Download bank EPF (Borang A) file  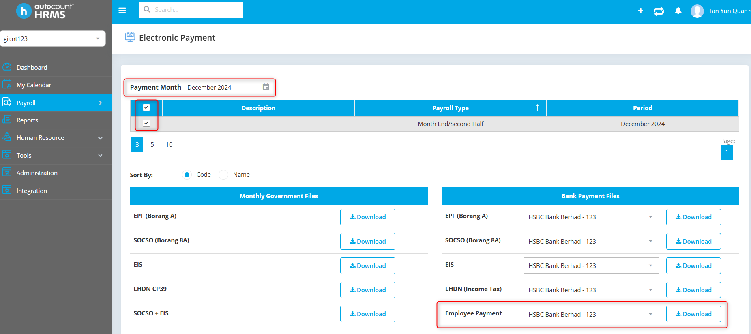tap(693, 217)
